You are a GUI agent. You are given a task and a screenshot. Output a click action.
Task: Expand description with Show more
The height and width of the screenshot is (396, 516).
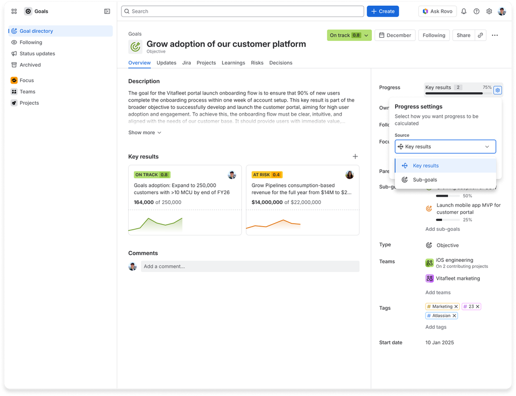point(145,133)
